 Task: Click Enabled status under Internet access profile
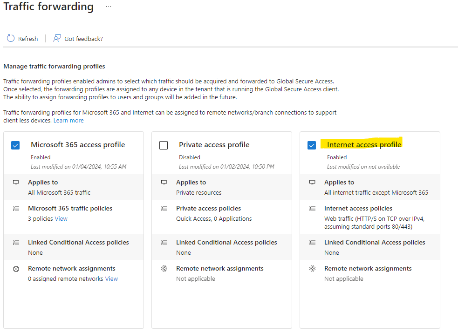pyautogui.click(x=337, y=157)
